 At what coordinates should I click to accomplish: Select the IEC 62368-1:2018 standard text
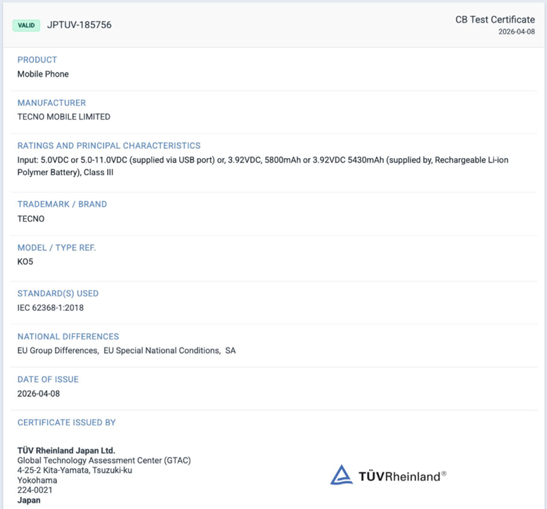pyautogui.click(x=51, y=307)
